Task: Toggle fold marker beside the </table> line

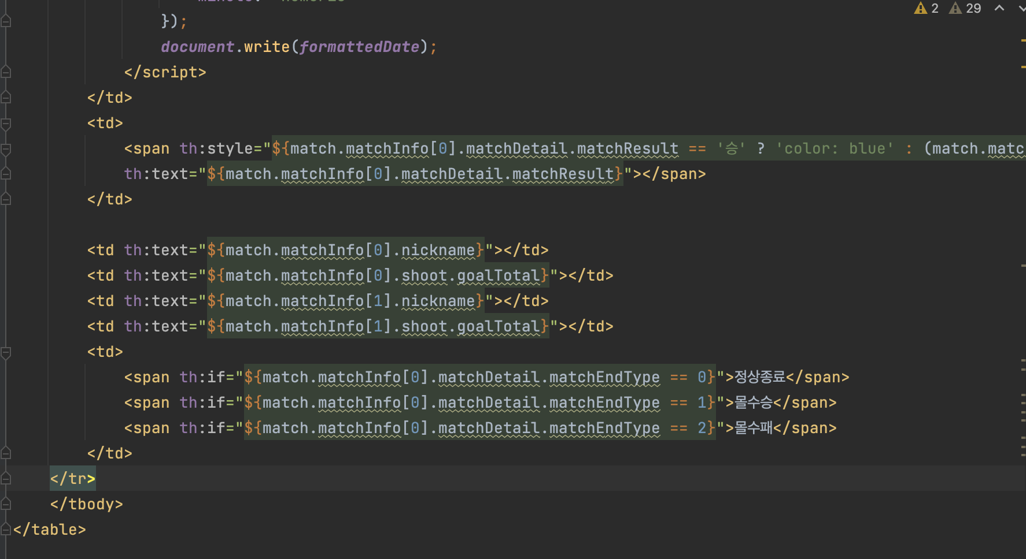Action: 6,530
